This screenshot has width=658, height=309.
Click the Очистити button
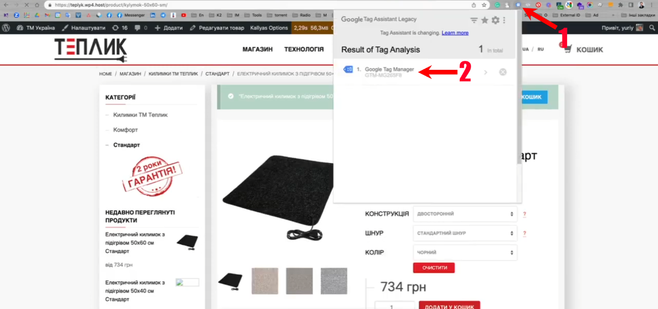[434, 268]
